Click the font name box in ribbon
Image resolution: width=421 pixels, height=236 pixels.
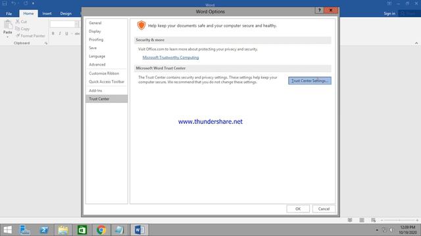pos(62,24)
